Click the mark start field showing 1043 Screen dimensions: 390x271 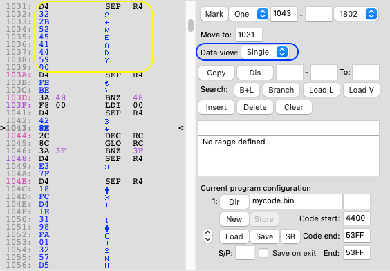click(284, 14)
